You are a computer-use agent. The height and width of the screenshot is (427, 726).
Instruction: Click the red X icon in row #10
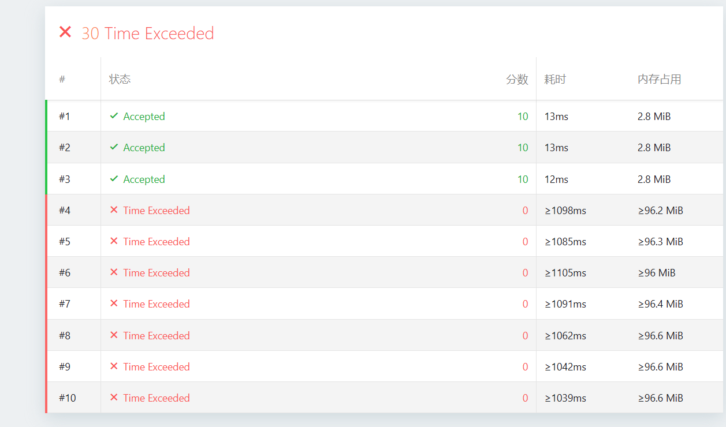[114, 398]
